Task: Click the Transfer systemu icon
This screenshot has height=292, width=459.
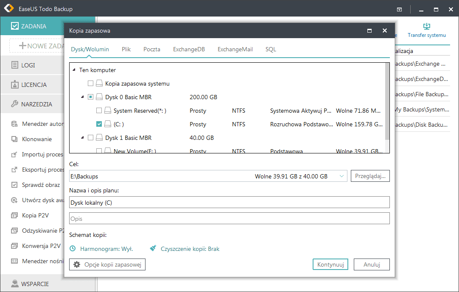Action: click(x=427, y=26)
